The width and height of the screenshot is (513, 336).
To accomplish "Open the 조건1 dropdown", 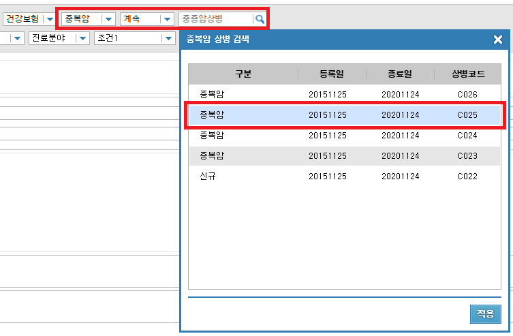I will pyautogui.click(x=168, y=38).
